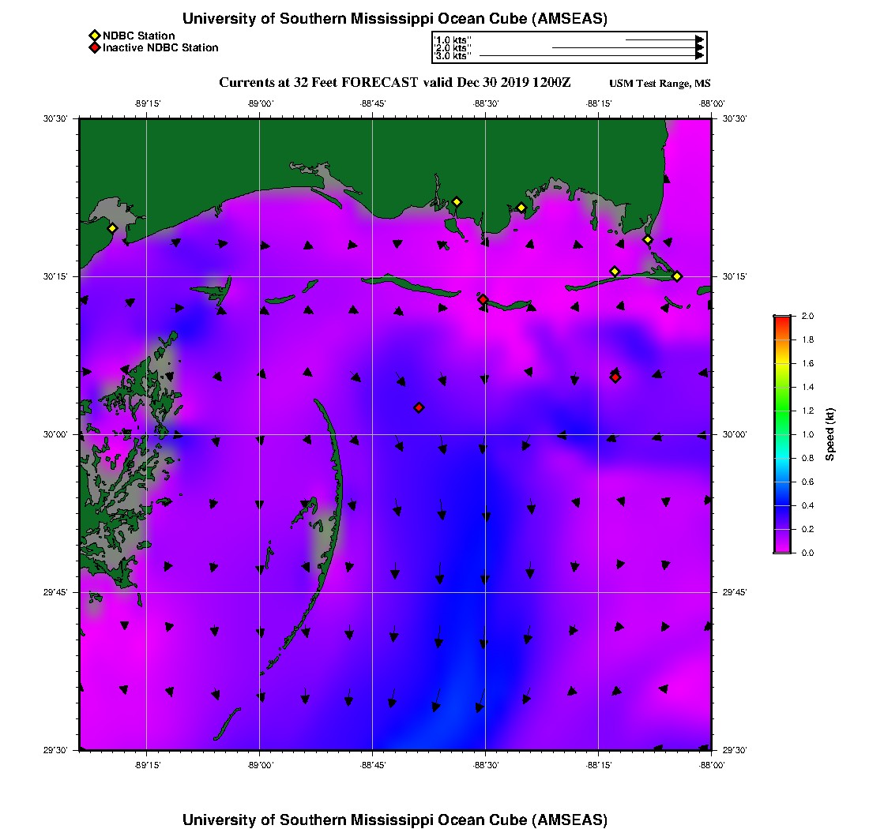Select the westernmost yellow NDBC station marker
The image size is (869, 829).
click(112, 228)
